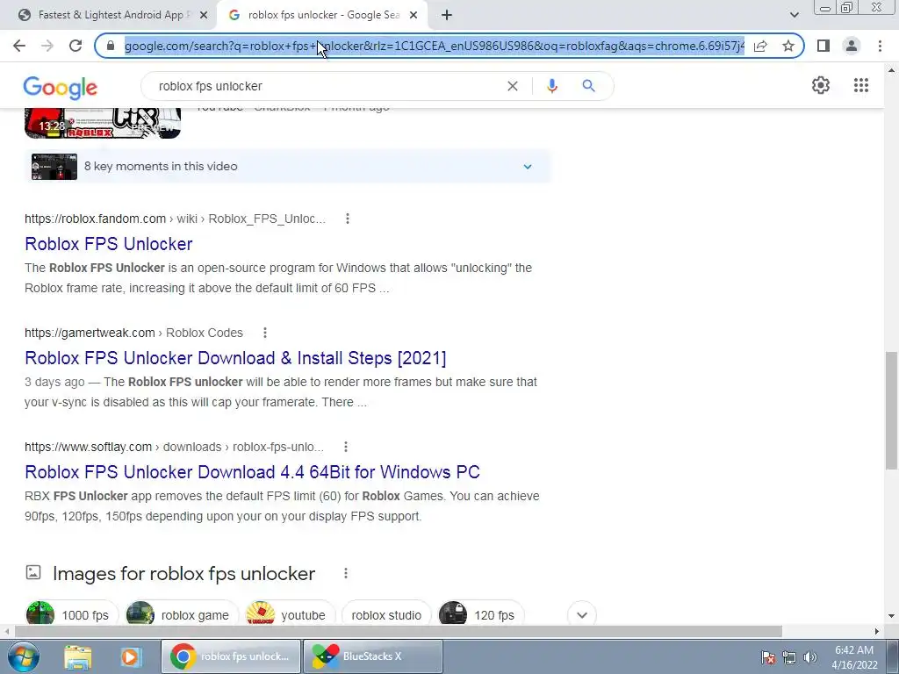Expand 8 key moments in this video
899x674 pixels.
pyautogui.click(x=528, y=166)
